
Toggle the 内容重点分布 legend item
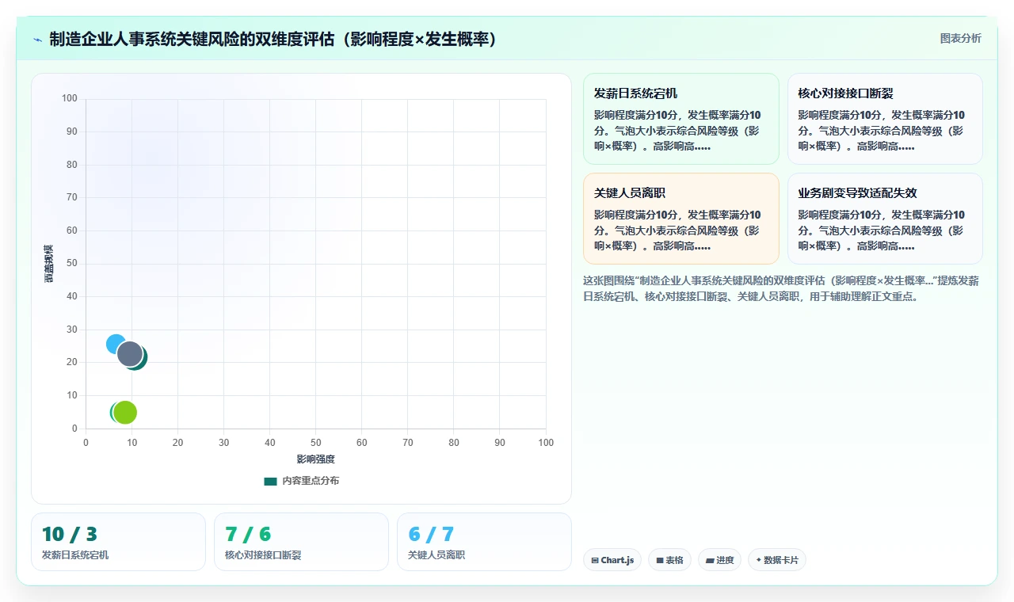point(301,481)
